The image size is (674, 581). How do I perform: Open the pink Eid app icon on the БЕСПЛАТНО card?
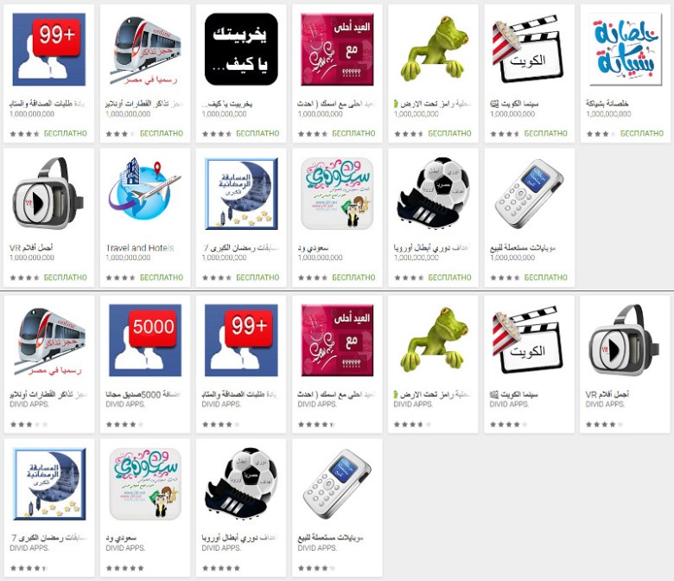click(337, 49)
